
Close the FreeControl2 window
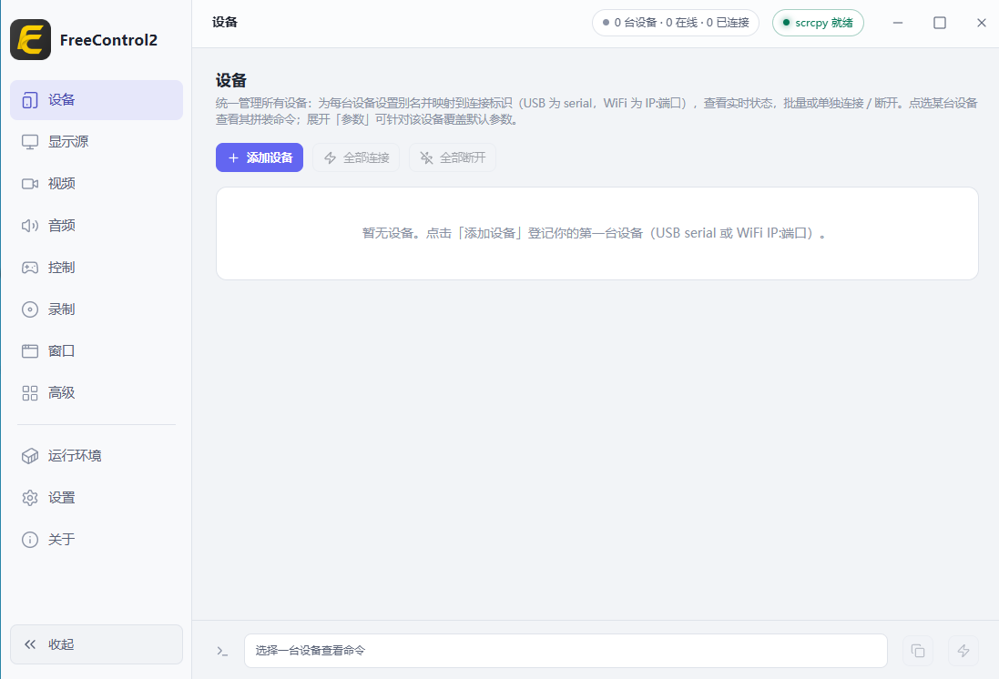click(981, 23)
